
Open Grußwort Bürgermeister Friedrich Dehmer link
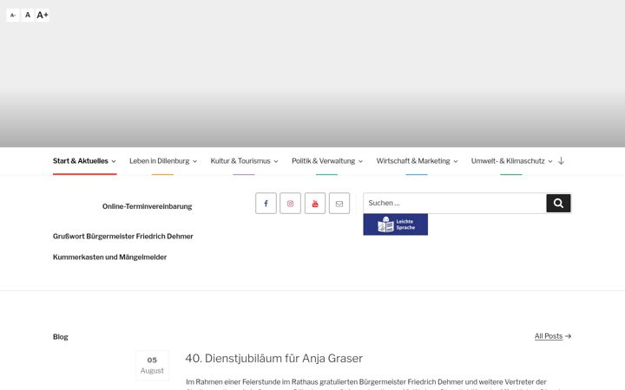(x=123, y=237)
